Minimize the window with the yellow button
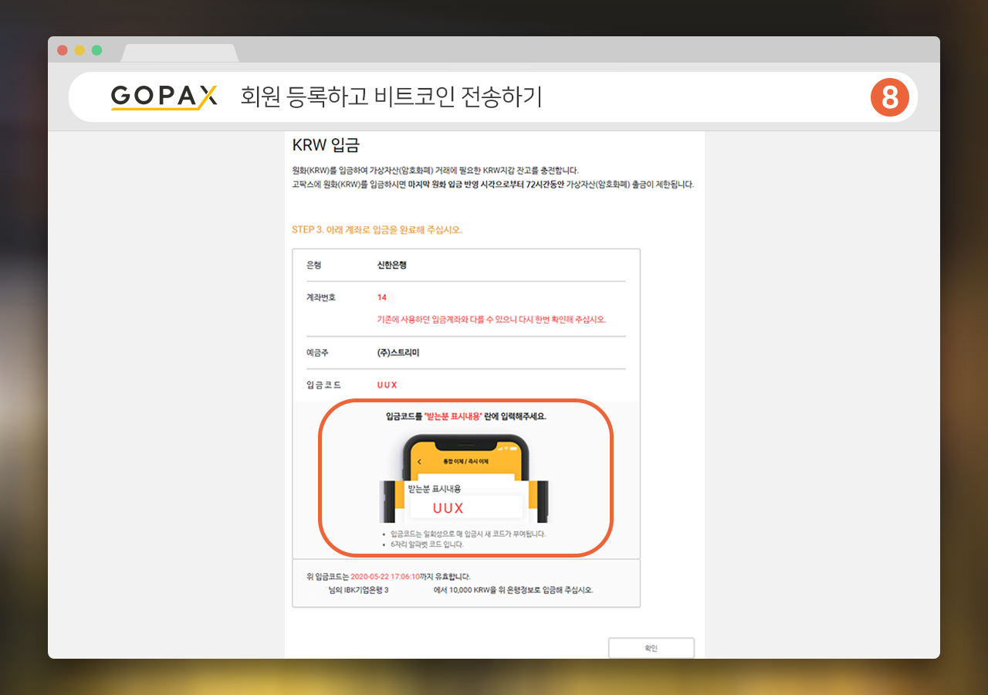The image size is (988, 695). pos(80,50)
